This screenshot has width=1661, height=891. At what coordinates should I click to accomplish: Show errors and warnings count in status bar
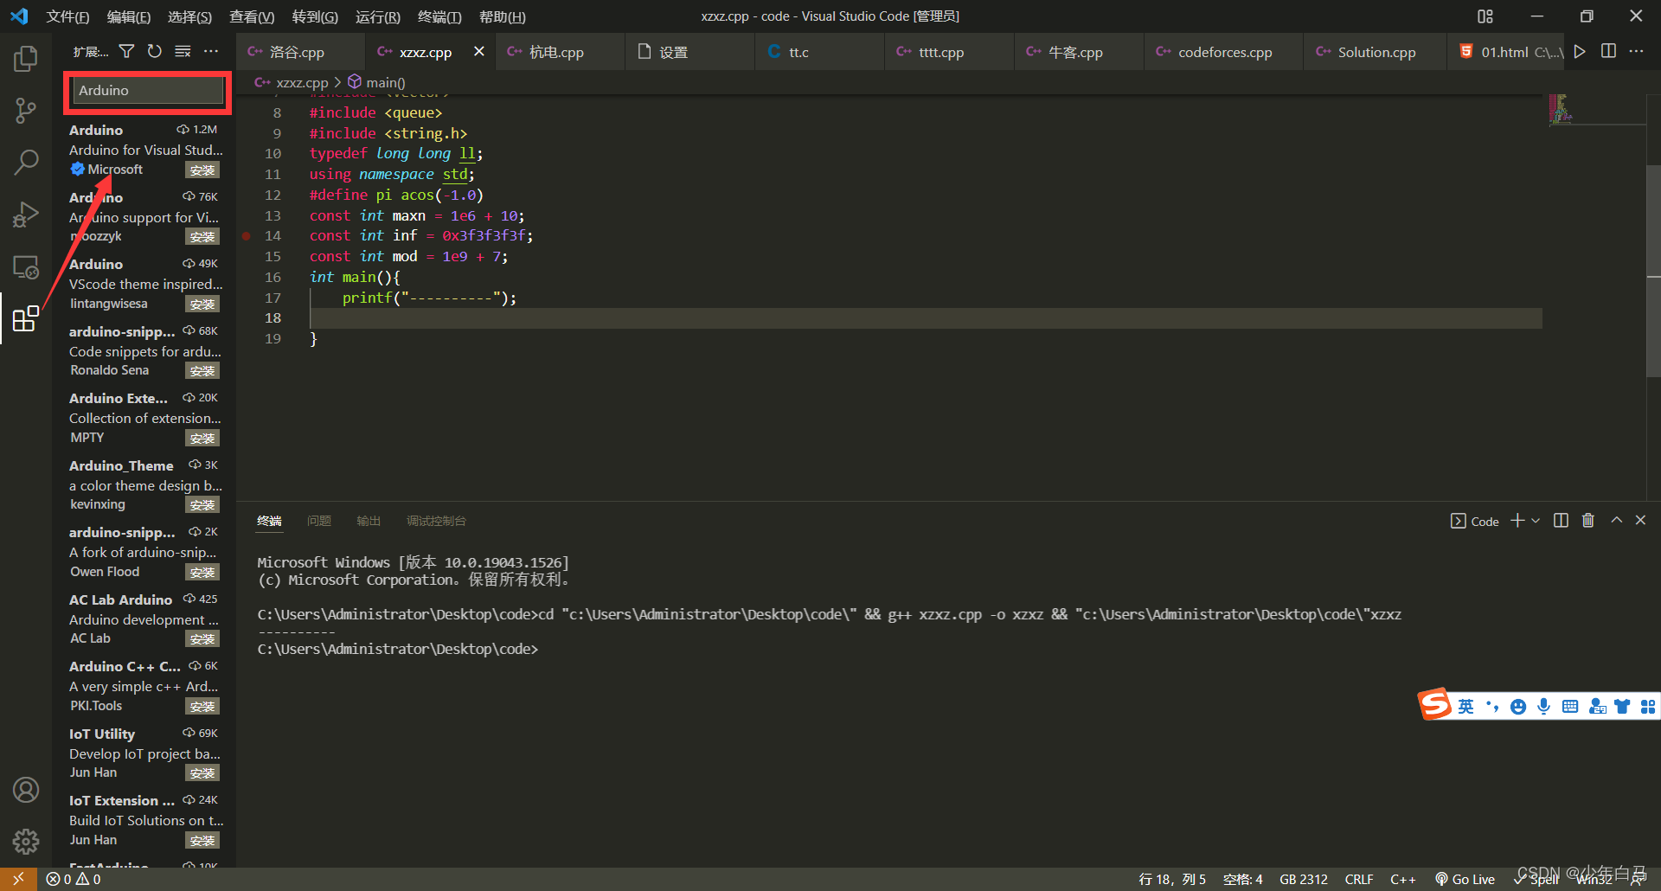(74, 879)
